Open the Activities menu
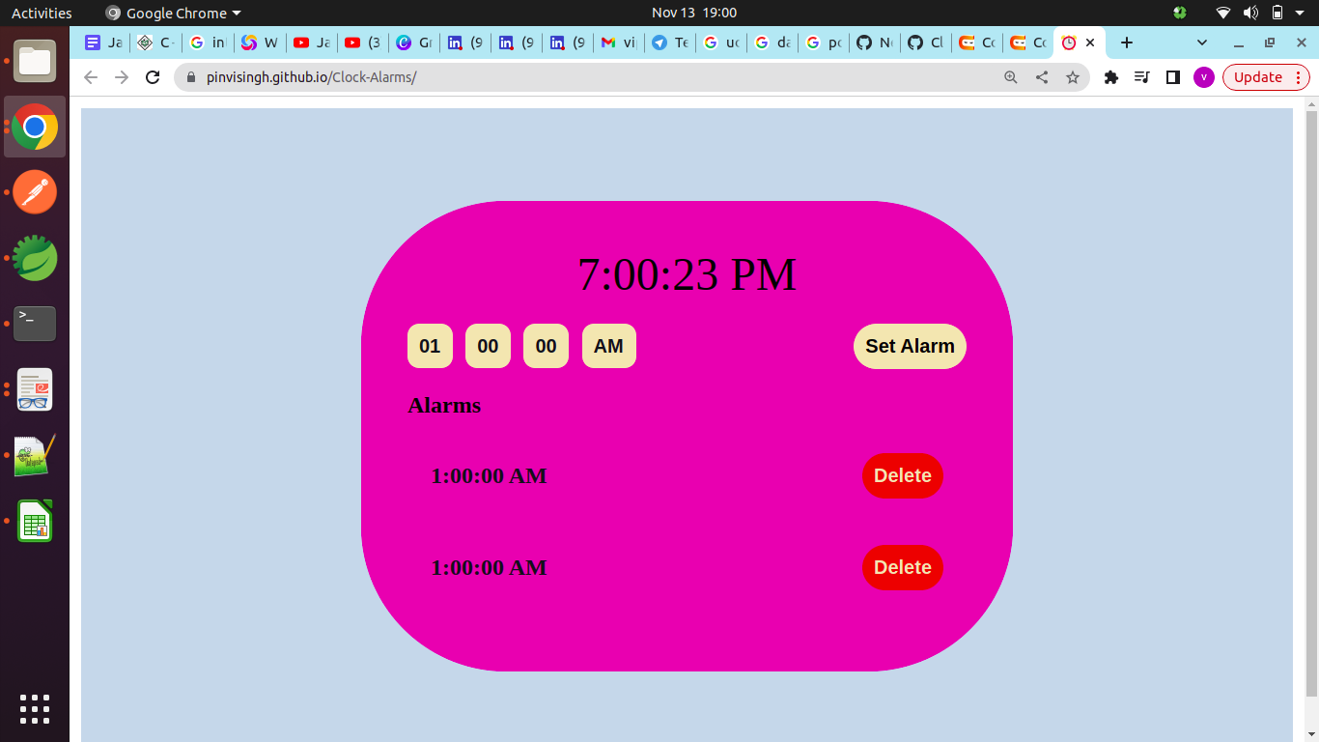 (x=39, y=13)
